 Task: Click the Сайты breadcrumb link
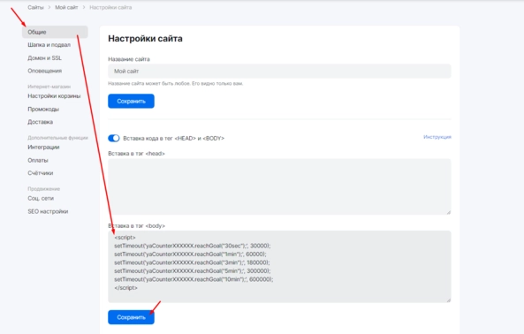click(35, 7)
